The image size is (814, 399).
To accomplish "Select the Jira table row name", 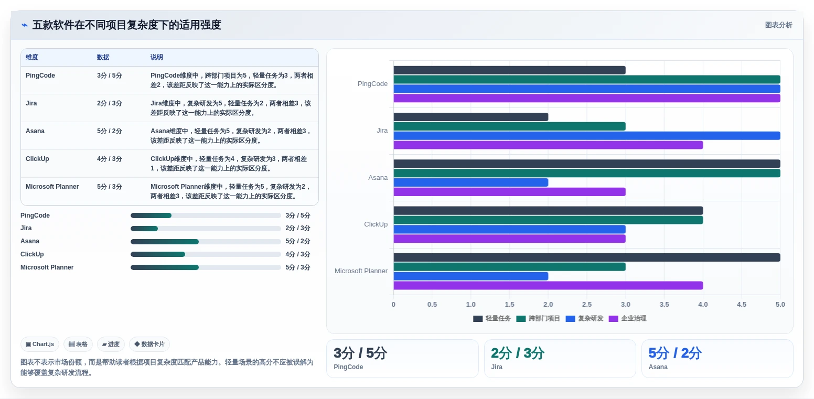I will tap(31, 103).
